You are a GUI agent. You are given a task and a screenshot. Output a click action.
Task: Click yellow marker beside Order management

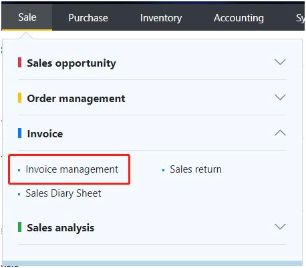pos(19,97)
